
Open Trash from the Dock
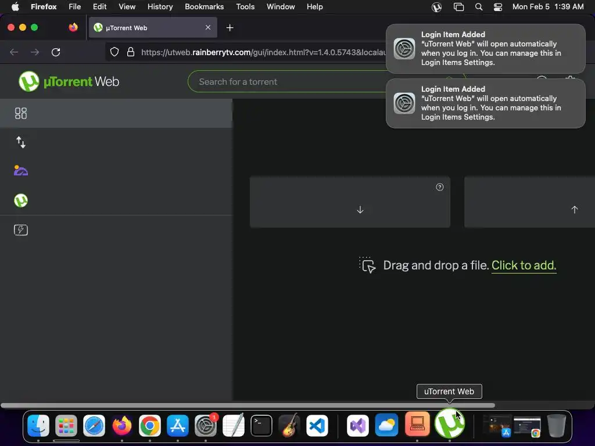[x=556, y=426]
